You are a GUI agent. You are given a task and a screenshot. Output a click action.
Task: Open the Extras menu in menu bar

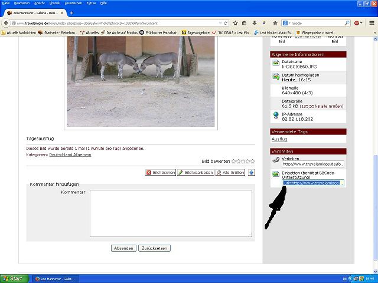click(x=90, y=3)
